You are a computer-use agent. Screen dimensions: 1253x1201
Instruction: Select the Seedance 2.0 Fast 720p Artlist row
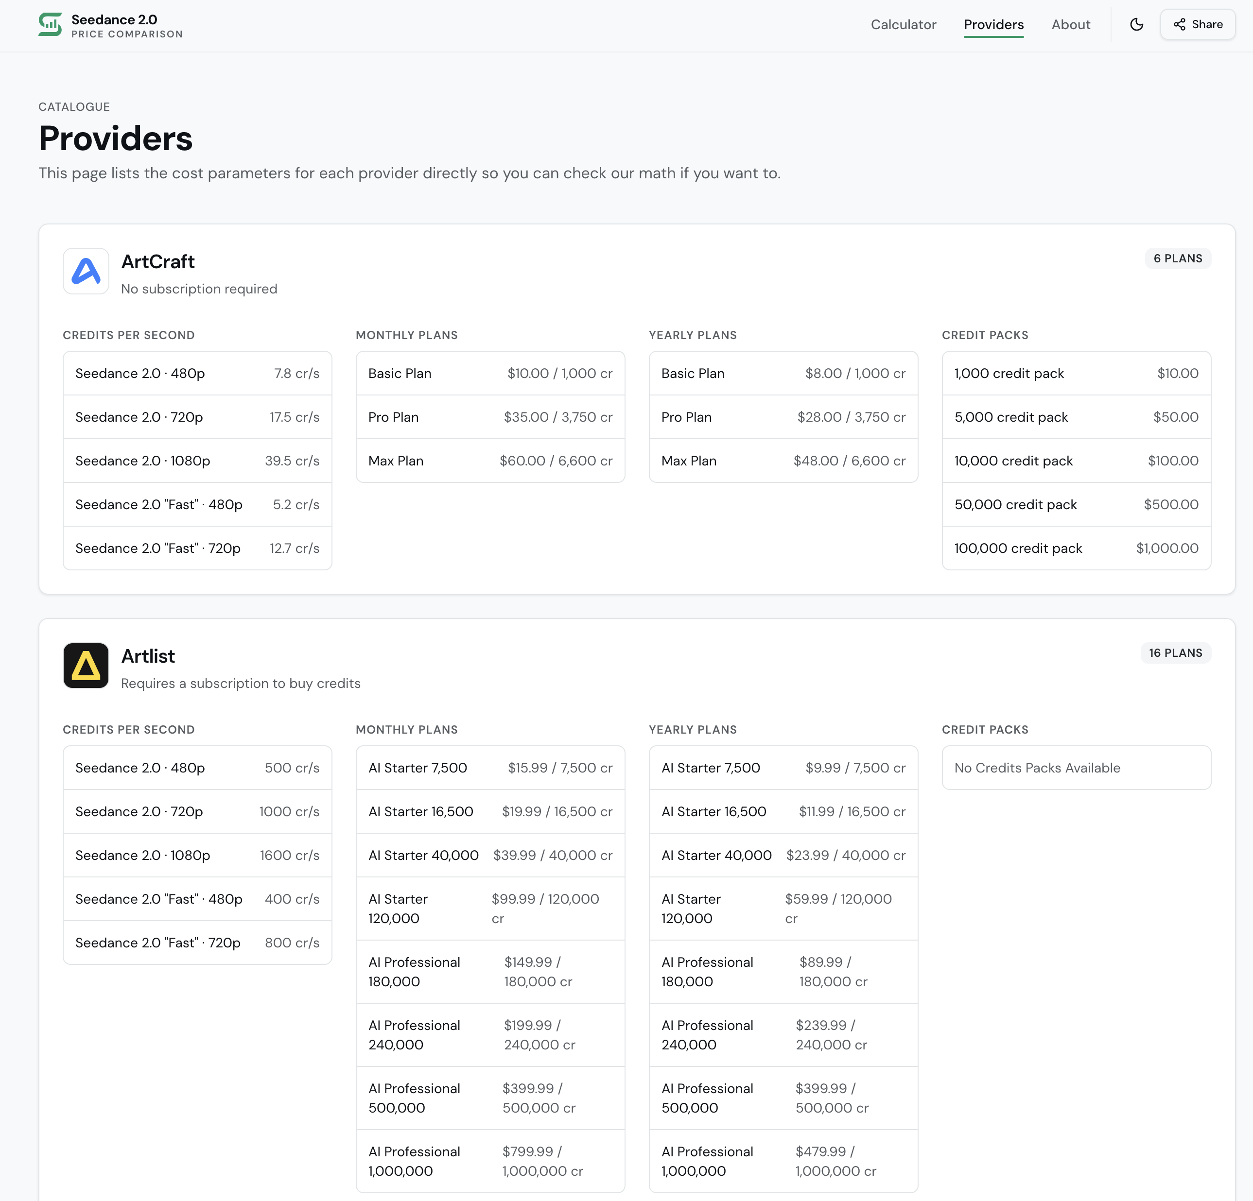[197, 942]
